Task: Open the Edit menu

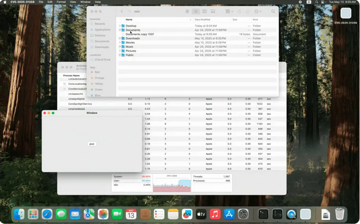Action: click(x=50, y=2)
